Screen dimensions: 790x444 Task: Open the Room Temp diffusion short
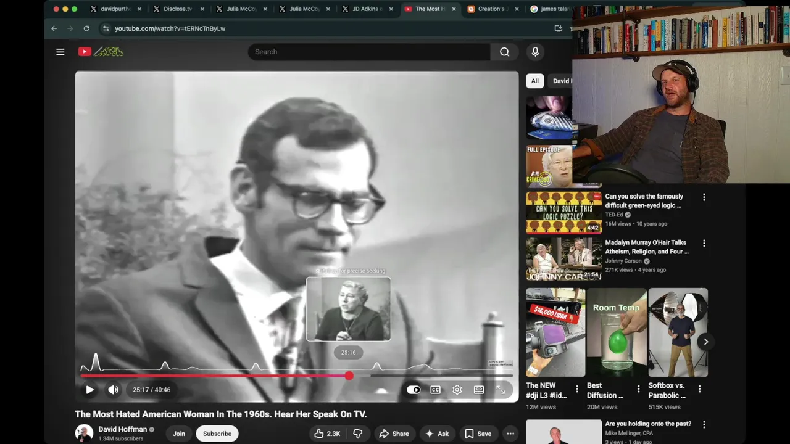point(617,332)
